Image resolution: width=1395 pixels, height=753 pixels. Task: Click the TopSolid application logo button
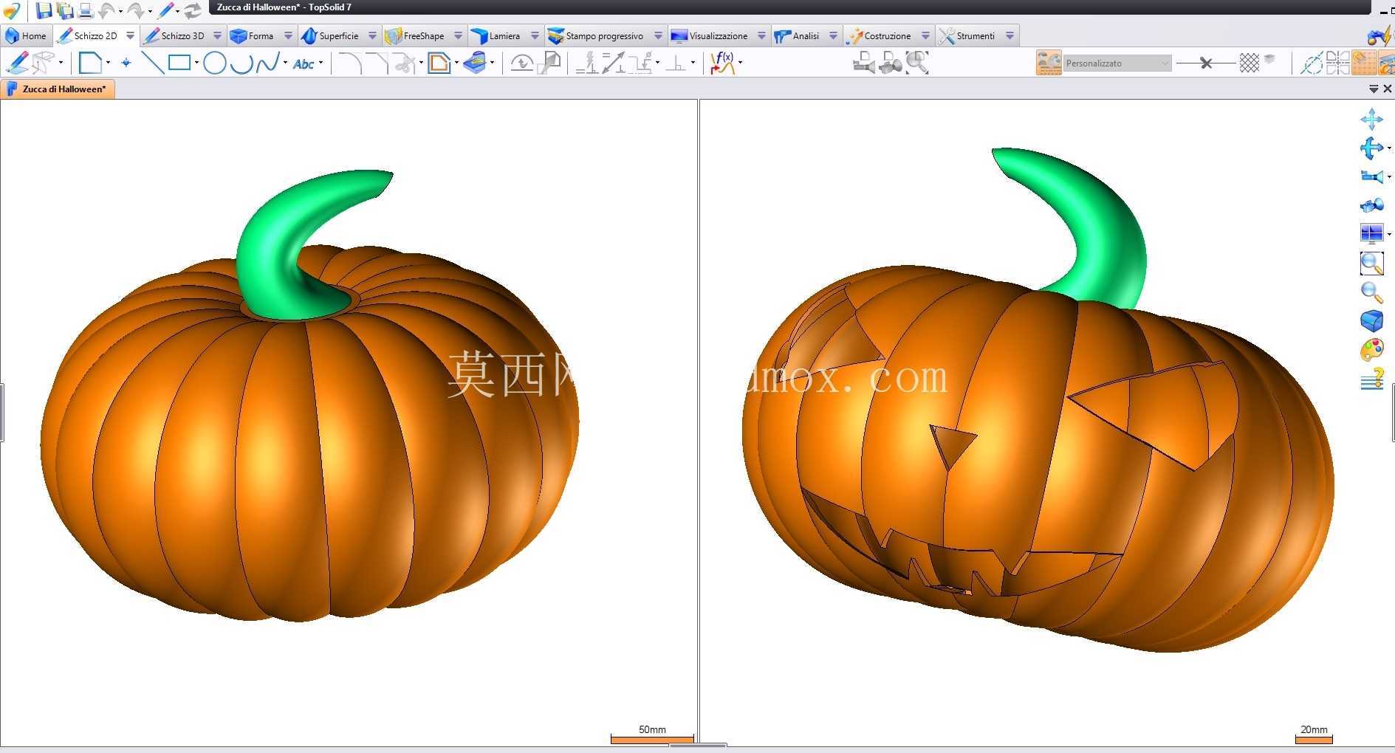(x=12, y=10)
